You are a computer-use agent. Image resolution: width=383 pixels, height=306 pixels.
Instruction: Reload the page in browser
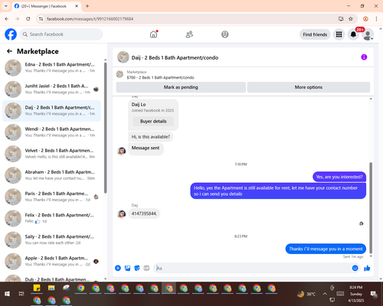(28, 19)
